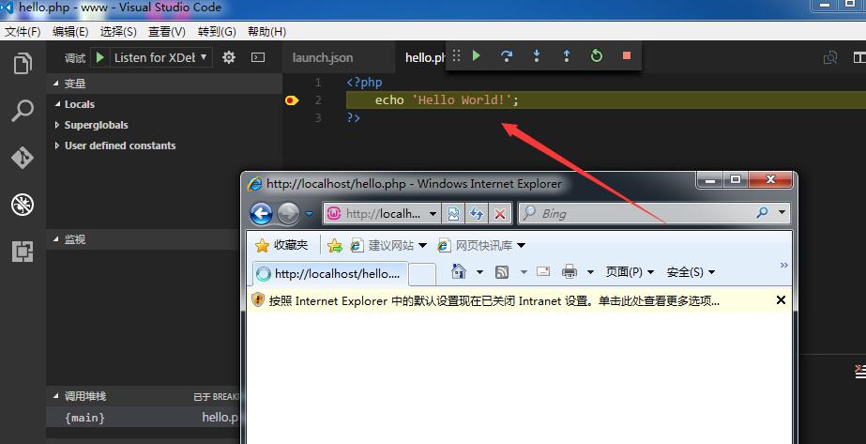Open launch.json via gear icon
Viewport: 866px width, 444px height.
229,57
